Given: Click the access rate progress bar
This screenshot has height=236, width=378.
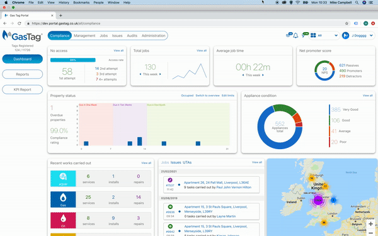Looking at the screenshot, I should pyautogui.click(x=73, y=60).
